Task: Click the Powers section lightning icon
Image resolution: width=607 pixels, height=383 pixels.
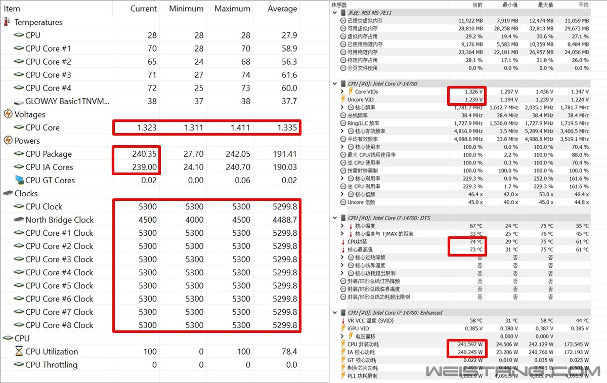Action: (x=8, y=141)
